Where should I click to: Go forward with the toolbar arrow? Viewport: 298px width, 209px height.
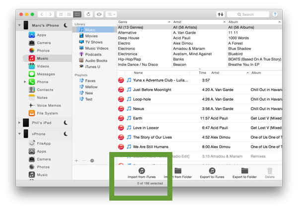(x=50, y=14)
